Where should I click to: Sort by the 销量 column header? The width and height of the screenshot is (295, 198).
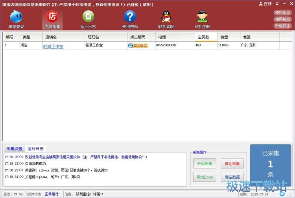pos(229,37)
